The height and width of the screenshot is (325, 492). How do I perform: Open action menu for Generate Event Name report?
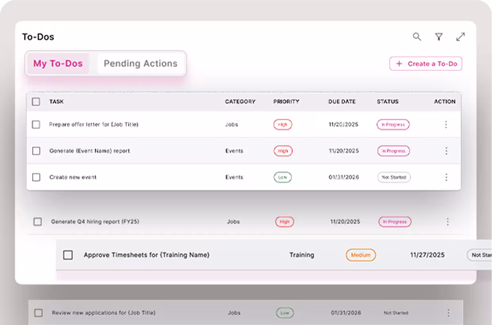[x=446, y=151]
